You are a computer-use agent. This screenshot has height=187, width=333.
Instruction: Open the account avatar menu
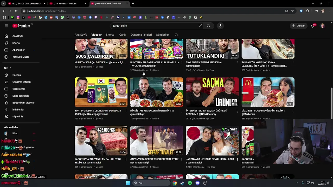pyautogui.click(x=323, y=26)
